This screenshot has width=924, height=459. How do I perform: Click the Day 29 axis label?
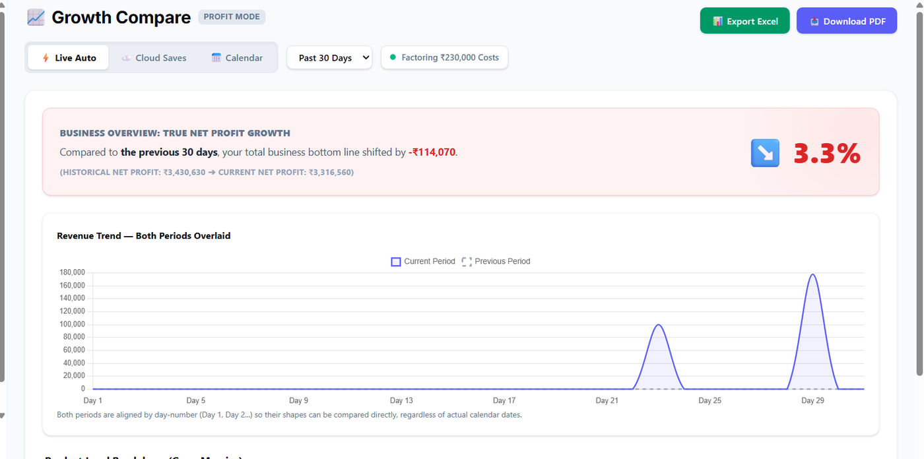(813, 400)
